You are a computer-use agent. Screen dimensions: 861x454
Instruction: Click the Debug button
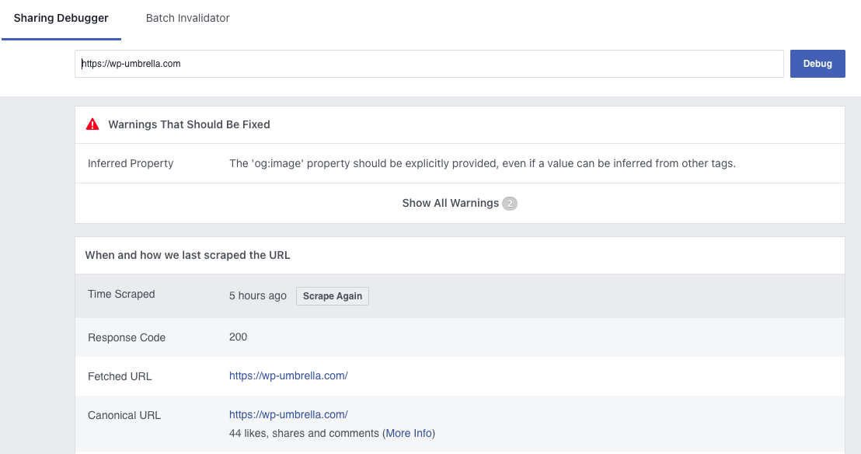817,63
